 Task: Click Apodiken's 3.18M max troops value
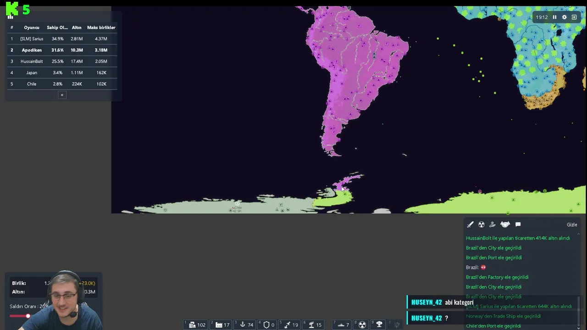[101, 50]
